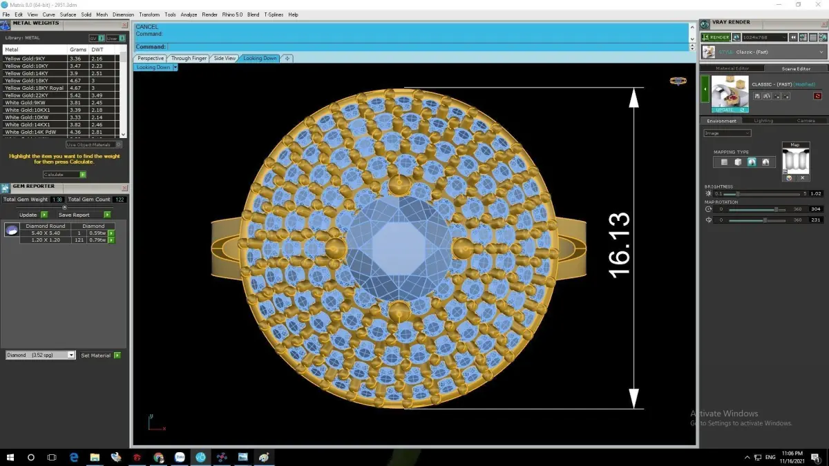
Task: Open Task View on the taskbar
Action: (x=52, y=457)
